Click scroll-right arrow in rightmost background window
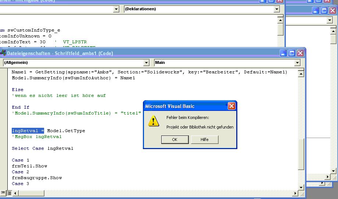Screen dimensions: 338x199 pos(327,177)
